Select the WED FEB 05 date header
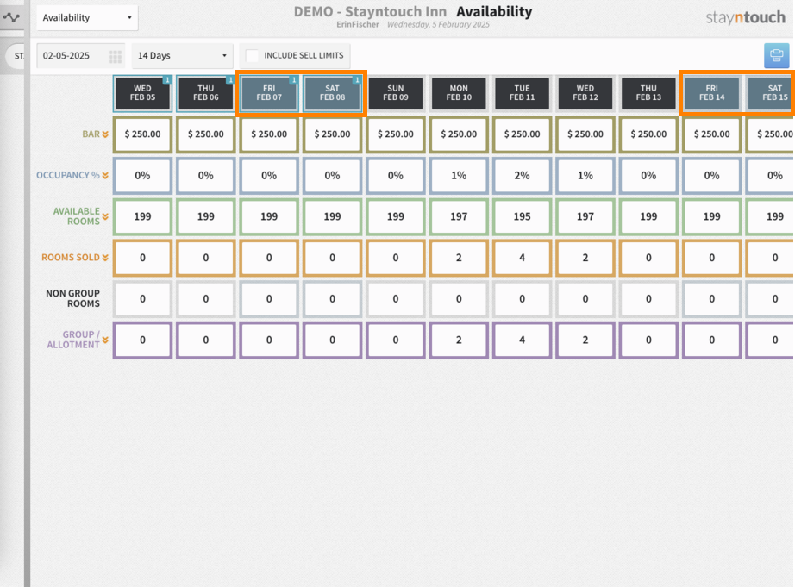 tap(142, 93)
